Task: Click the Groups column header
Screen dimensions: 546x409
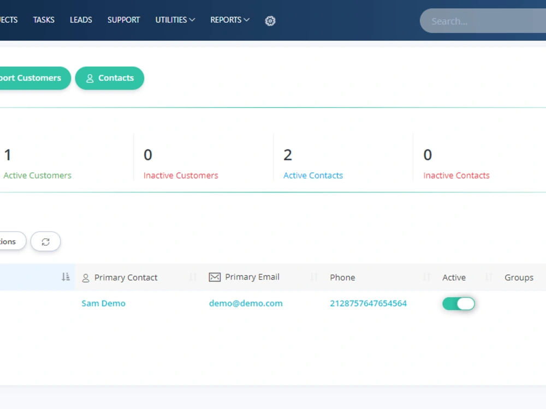Action: [519, 277]
